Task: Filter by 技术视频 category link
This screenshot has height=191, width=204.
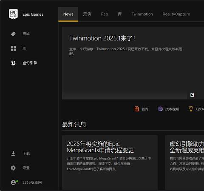Action: pos(172,109)
